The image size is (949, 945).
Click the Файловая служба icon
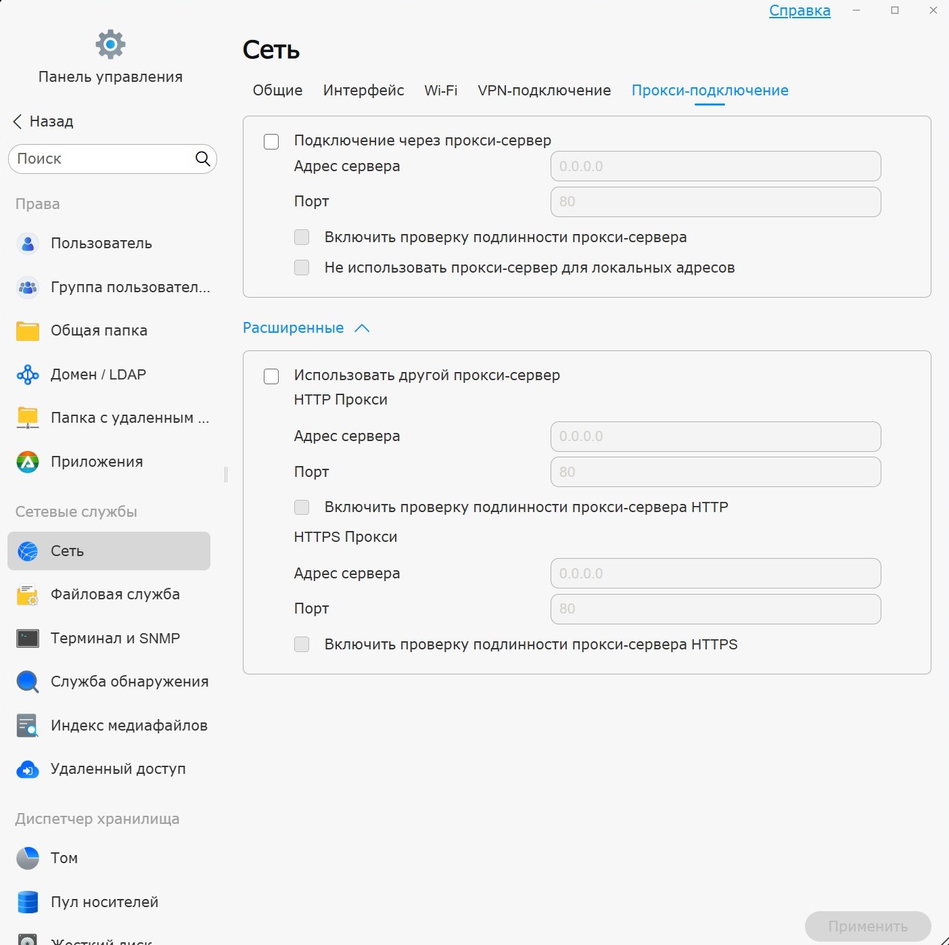28,595
